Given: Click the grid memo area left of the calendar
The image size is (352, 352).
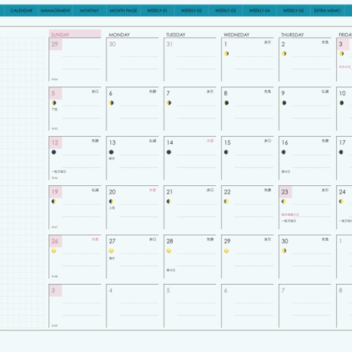Looking at the screenshot, I should 22,182.
